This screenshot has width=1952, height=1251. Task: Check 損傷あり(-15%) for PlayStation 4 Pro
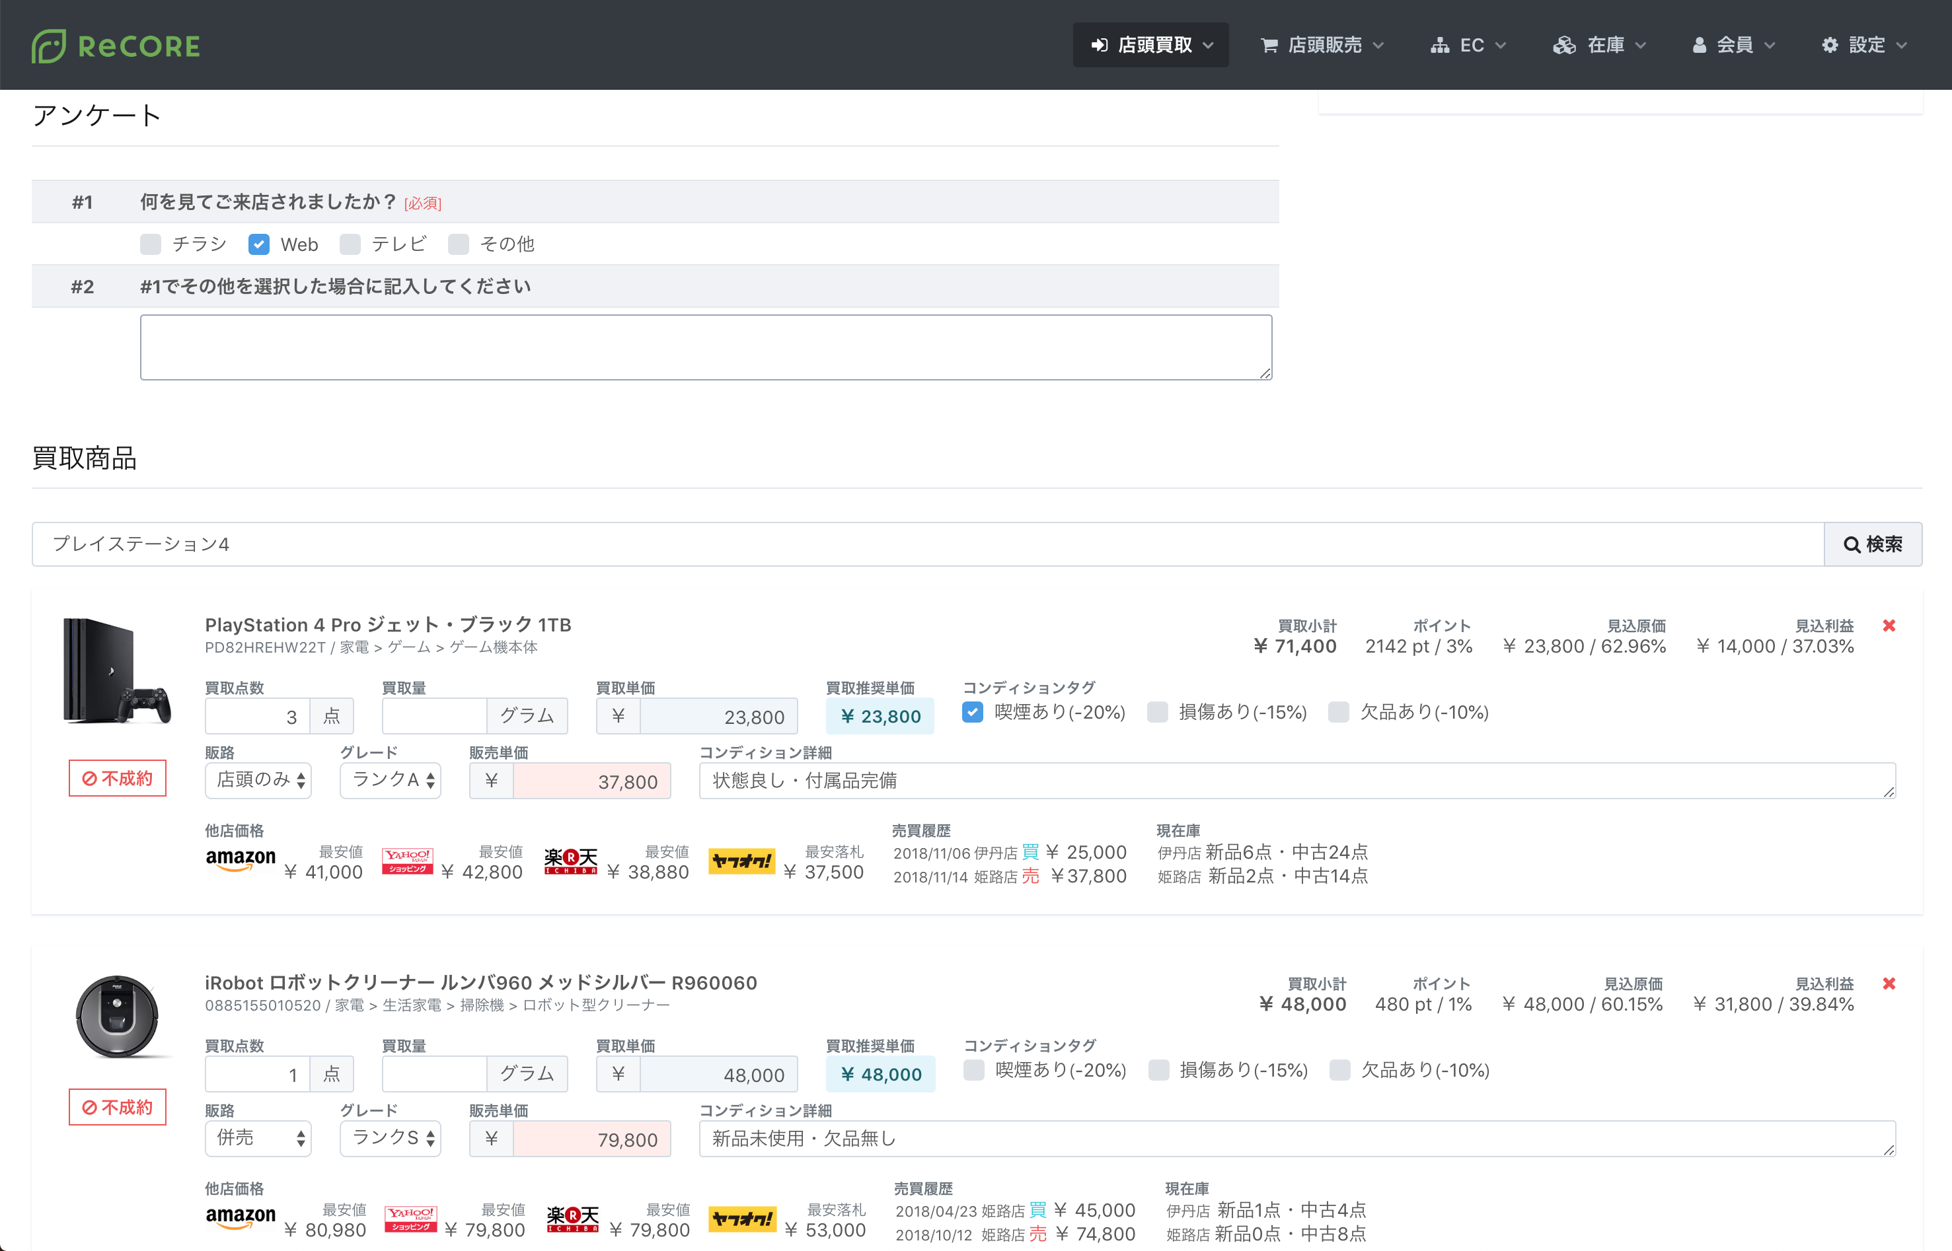(x=1157, y=713)
